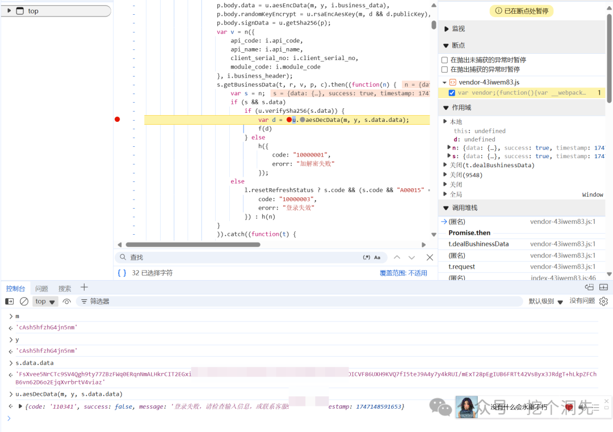Click the console filter field
Screen dimensions: 613x432
click(x=299, y=301)
